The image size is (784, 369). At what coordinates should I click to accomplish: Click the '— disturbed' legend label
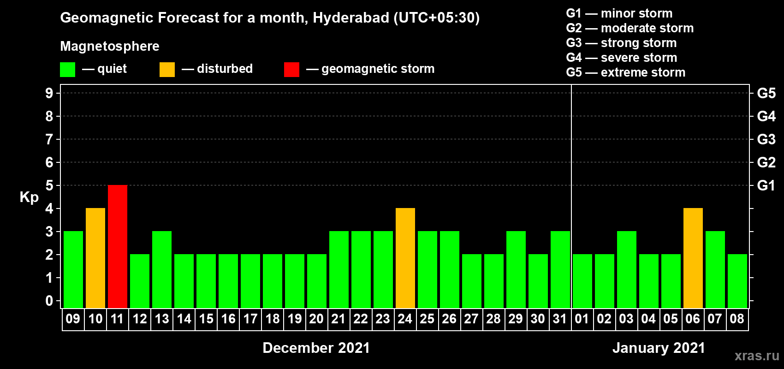point(217,69)
